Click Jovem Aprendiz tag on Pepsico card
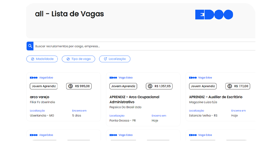Image resolution: width=275 pixels, height=143 pixels. point(123,86)
